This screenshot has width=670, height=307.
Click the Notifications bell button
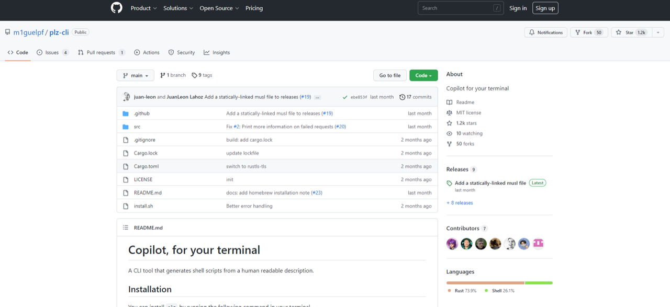tap(545, 32)
